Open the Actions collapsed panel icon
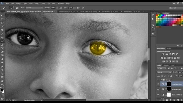The image size is (183, 103). 153,19
